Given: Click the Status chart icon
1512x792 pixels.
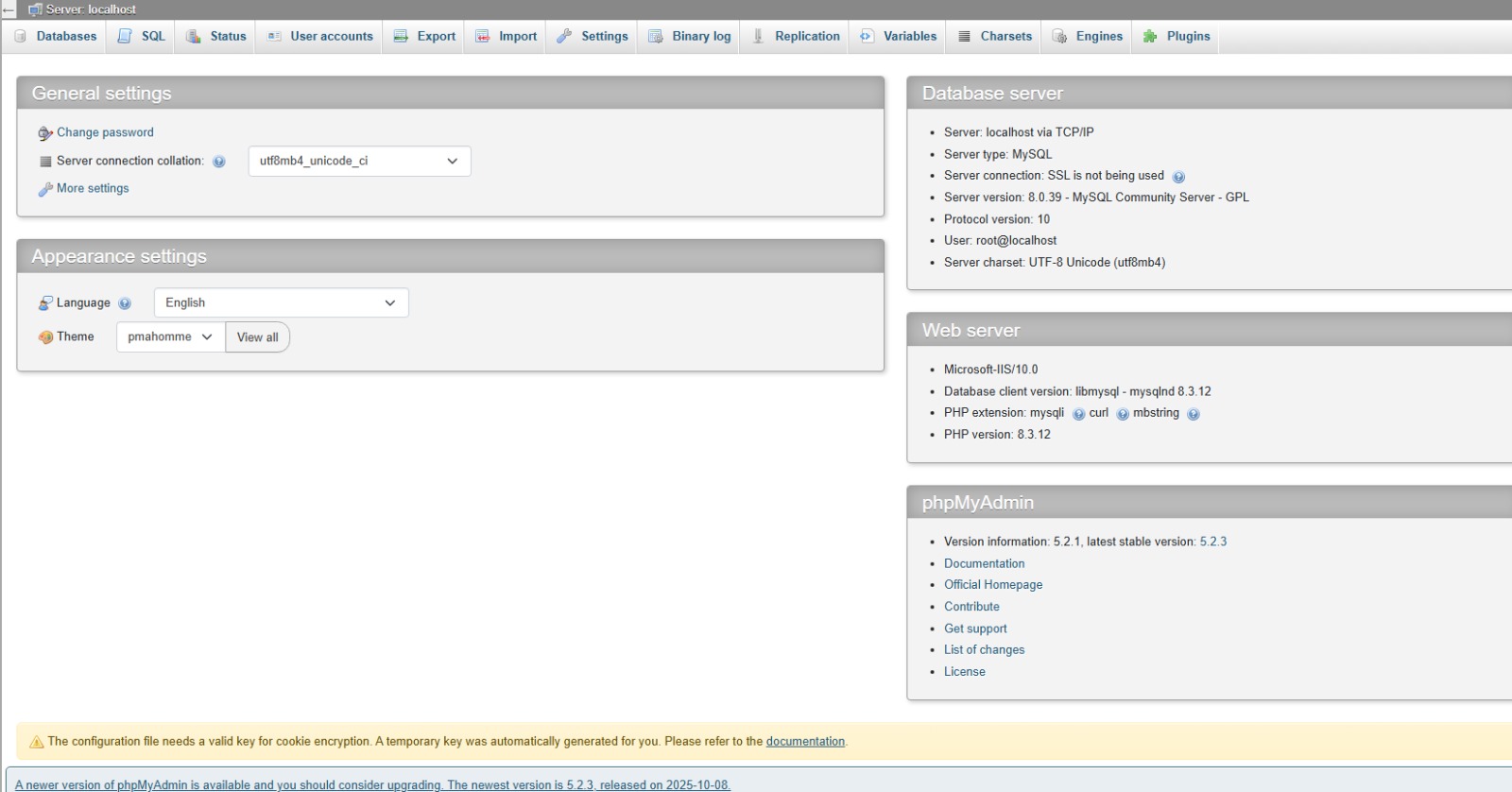Looking at the screenshot, I should 194,36.
